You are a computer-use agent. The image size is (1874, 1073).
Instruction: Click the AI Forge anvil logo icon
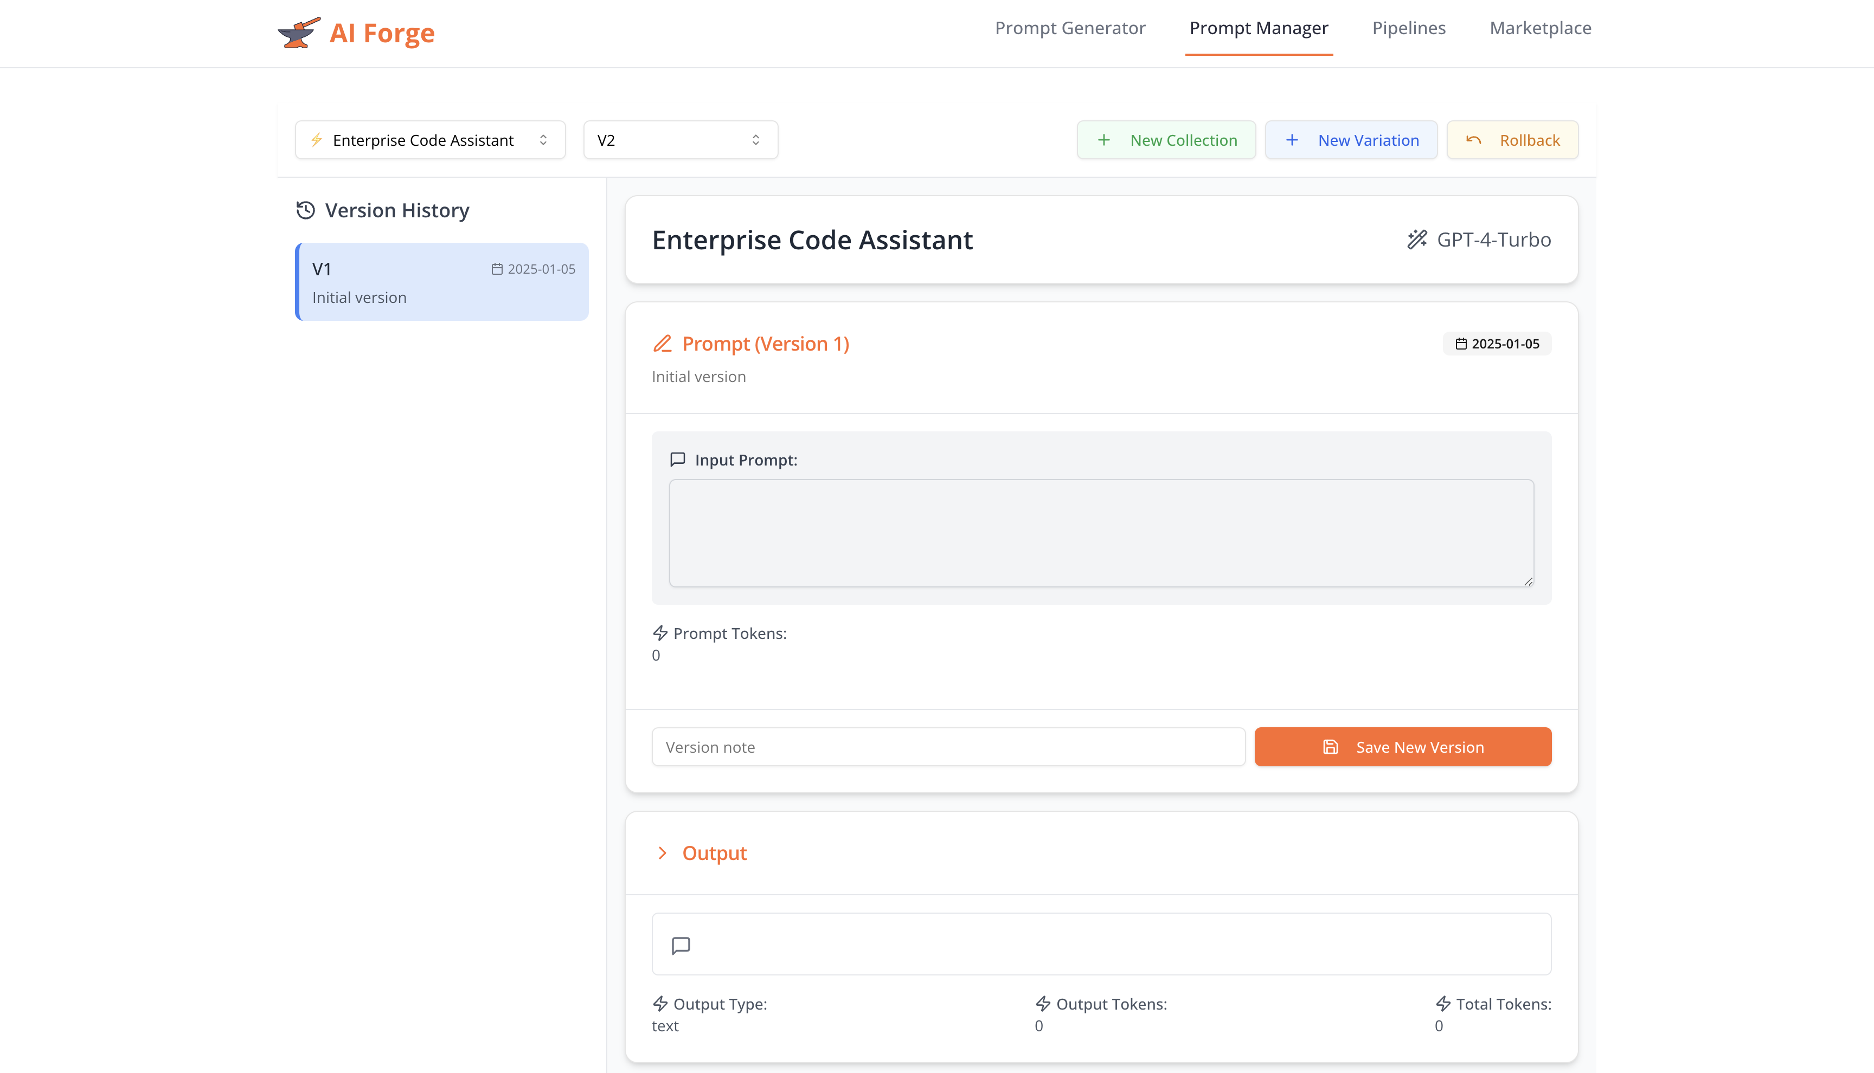299,33
